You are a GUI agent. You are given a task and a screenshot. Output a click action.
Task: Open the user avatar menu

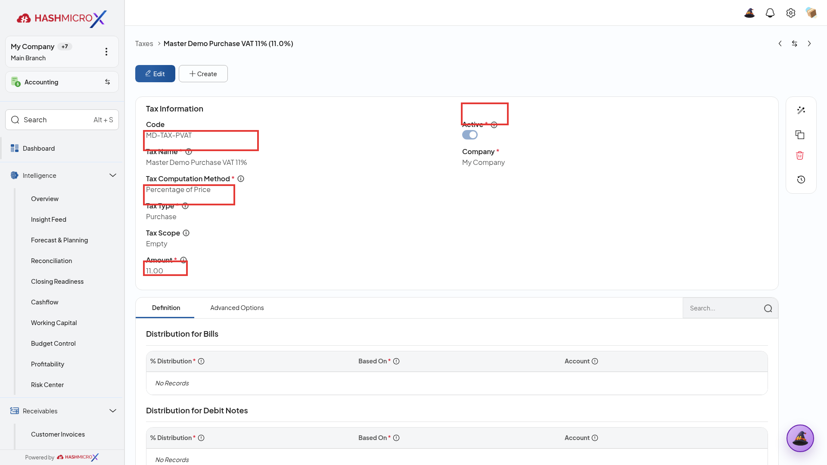(x=811, y=13)
